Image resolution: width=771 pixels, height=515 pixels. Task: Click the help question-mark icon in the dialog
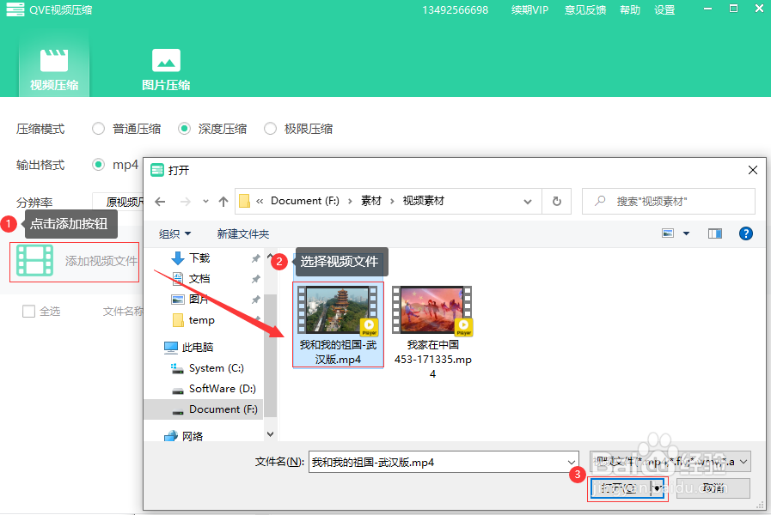tap(745, 233)
